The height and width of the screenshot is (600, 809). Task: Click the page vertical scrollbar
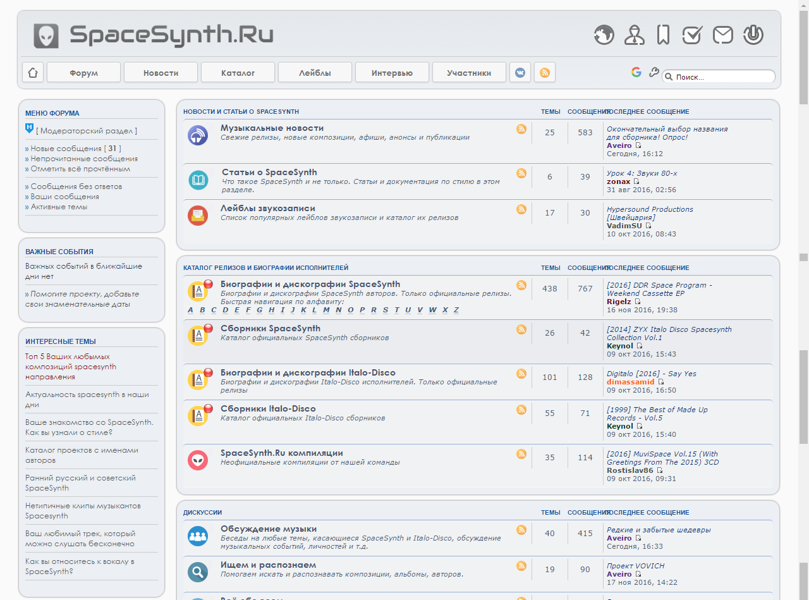pos(803,300)
